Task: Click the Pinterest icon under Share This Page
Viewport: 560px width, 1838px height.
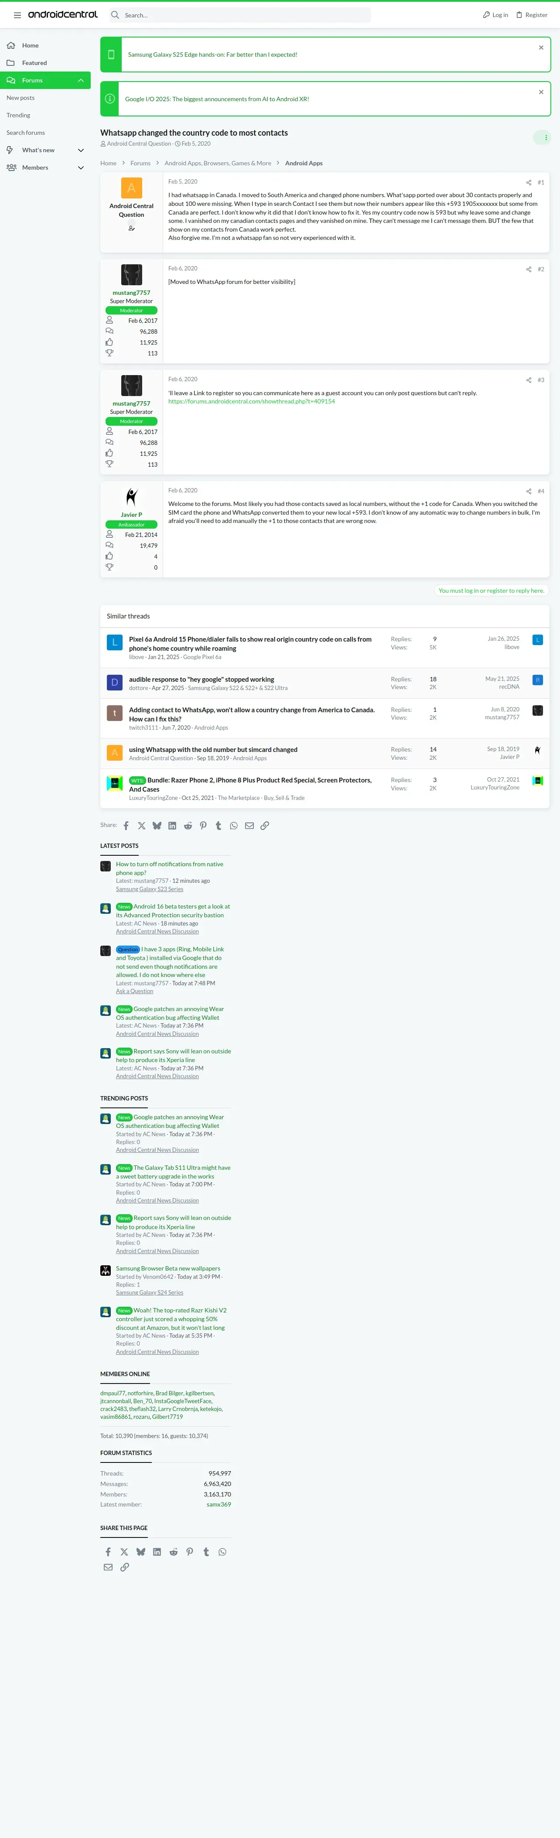Action: [x=190, y=1552]
